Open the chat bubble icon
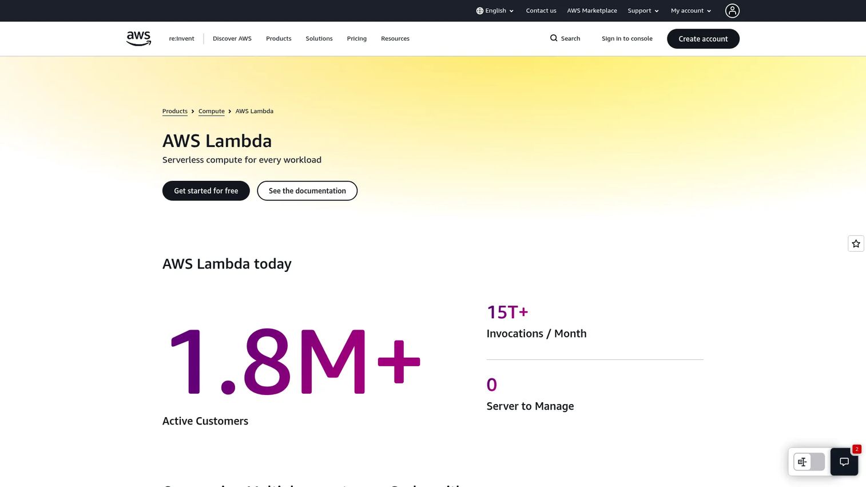The height and width of the screenshot is (487, 866). point(844,462)
